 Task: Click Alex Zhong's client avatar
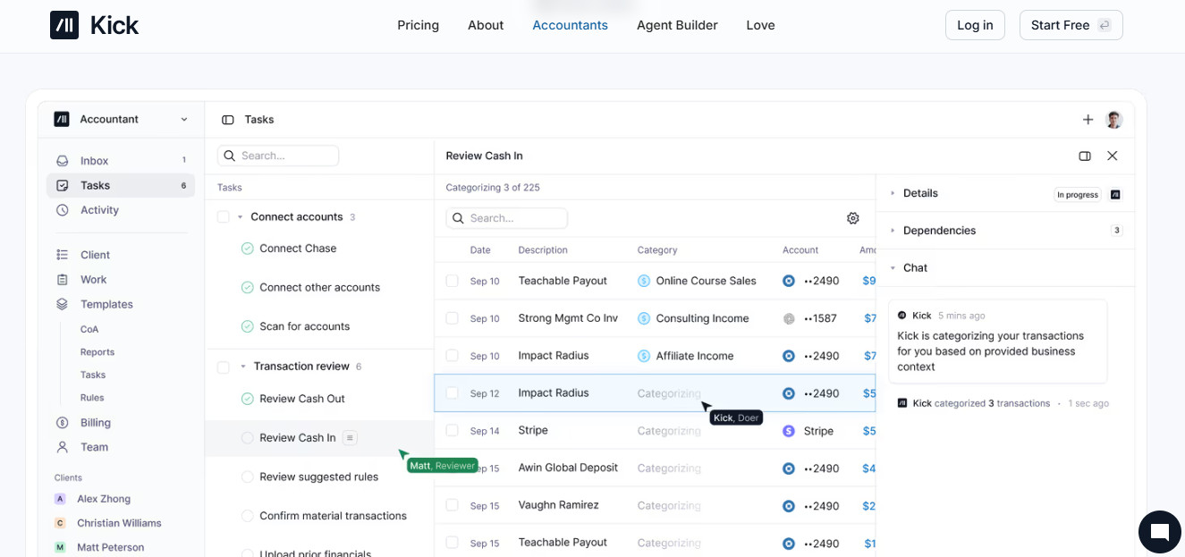[x=60, y=499]
